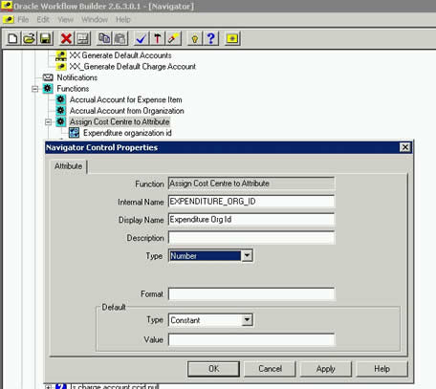Click the Display Name input field
The width and height of the screenshot is (436, 389).
coord(251,220)
